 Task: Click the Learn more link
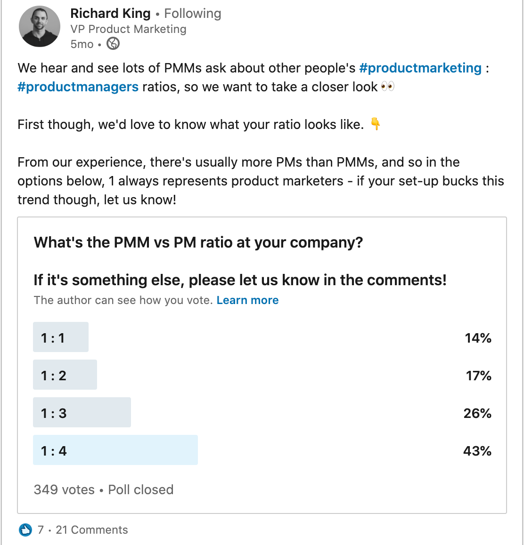(247, 300)
